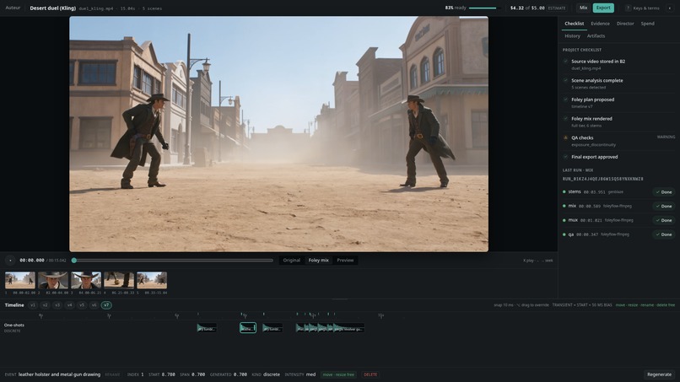The width and height of the screenshot is (680, 382).
Task: Select the first one-shot clip on timeline
Action: coord(207,328)
